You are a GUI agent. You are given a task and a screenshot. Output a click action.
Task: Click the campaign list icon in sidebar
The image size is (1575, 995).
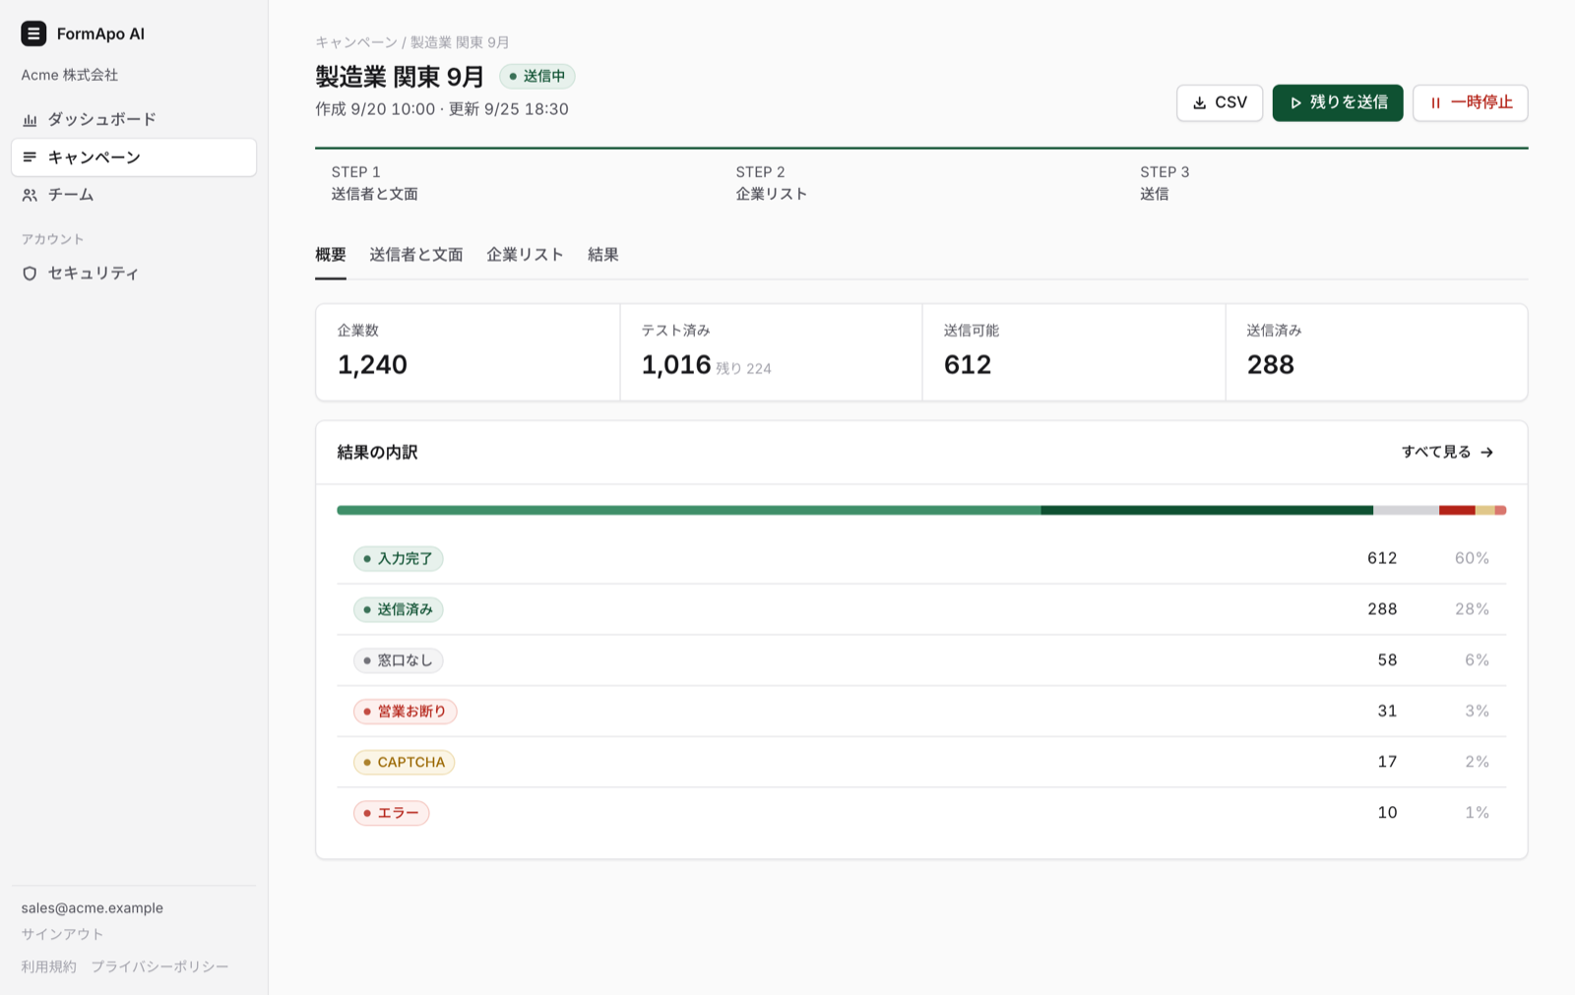(x=30, y=157)
